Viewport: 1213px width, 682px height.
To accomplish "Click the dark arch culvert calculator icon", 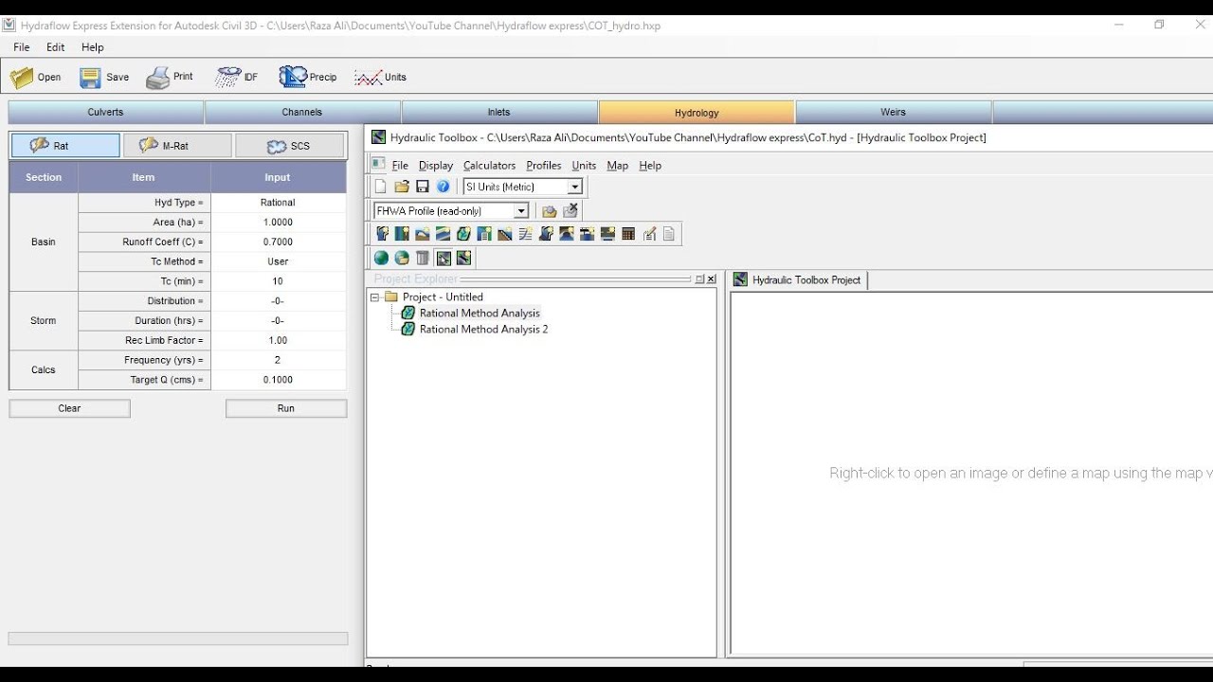I will (x=567, y=233).
